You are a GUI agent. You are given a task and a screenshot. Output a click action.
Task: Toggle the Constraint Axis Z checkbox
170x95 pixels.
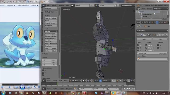click(x=43, y=75)
